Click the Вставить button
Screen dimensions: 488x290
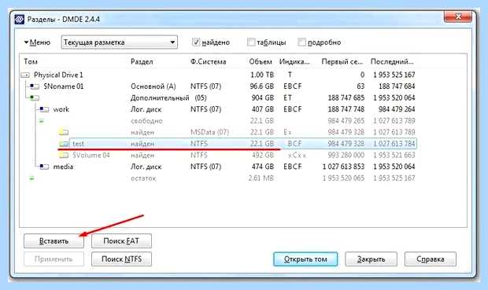coord(54,241)
